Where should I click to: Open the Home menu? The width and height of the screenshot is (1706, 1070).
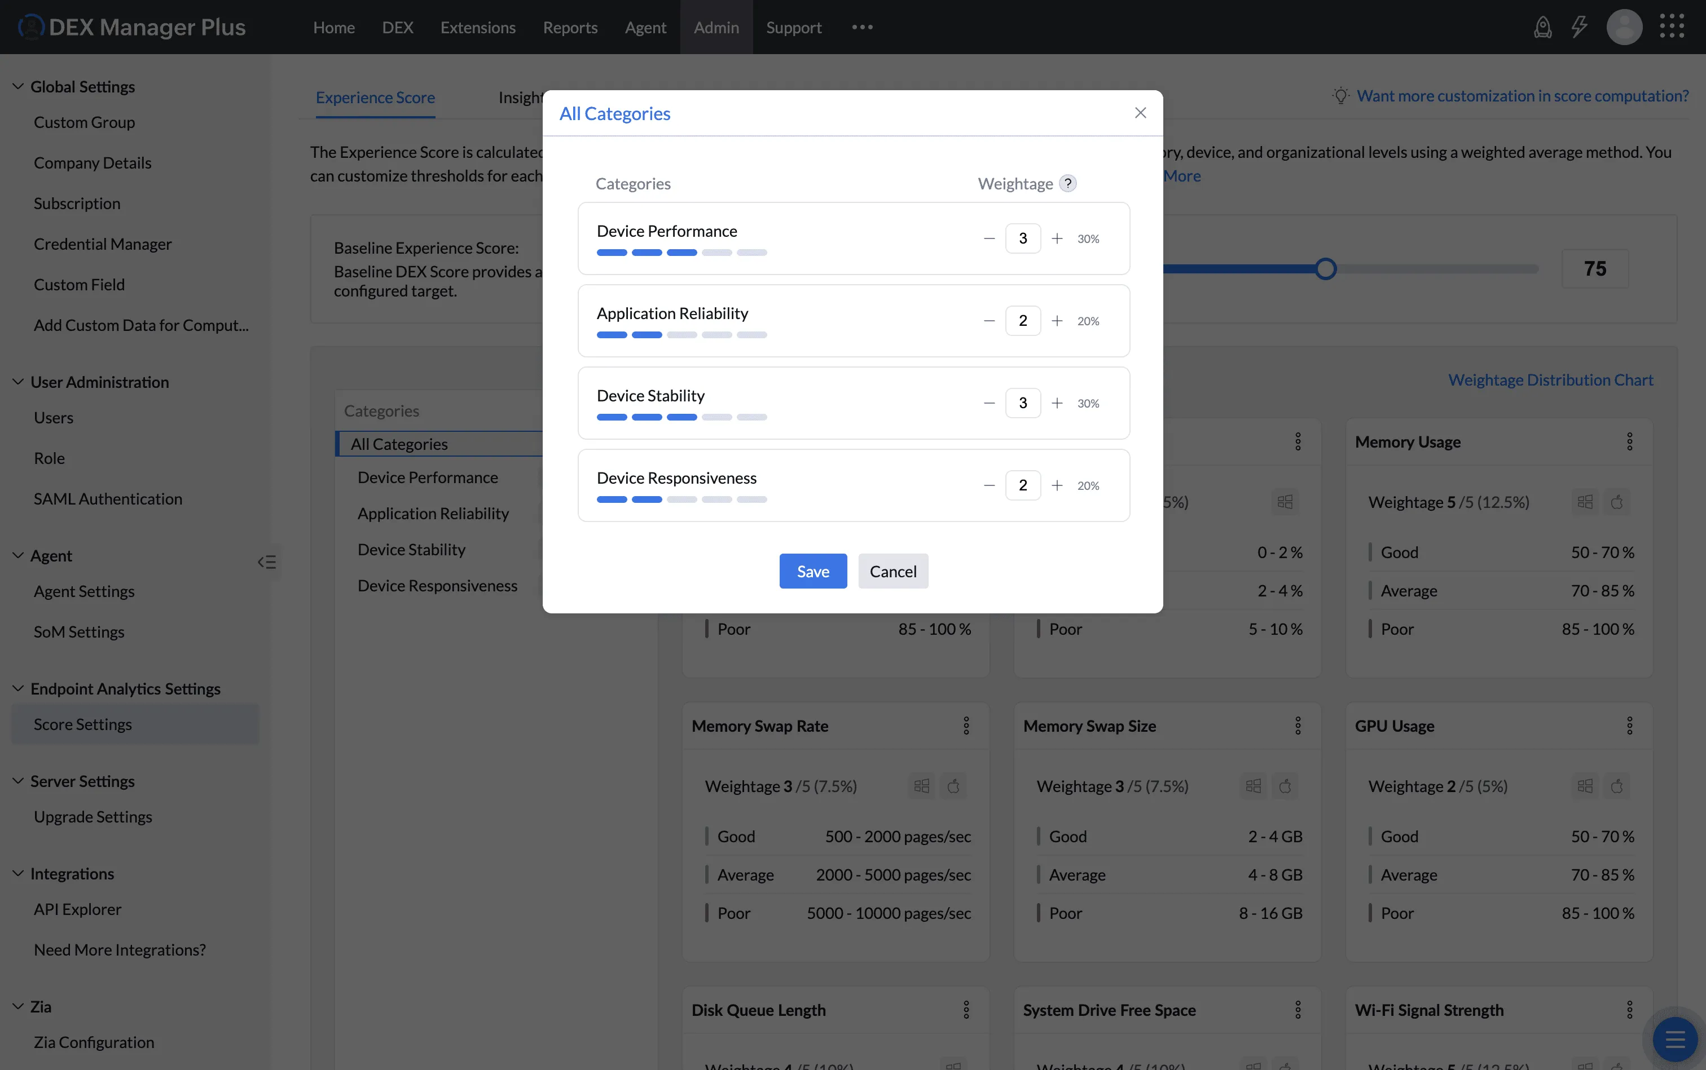333,27
